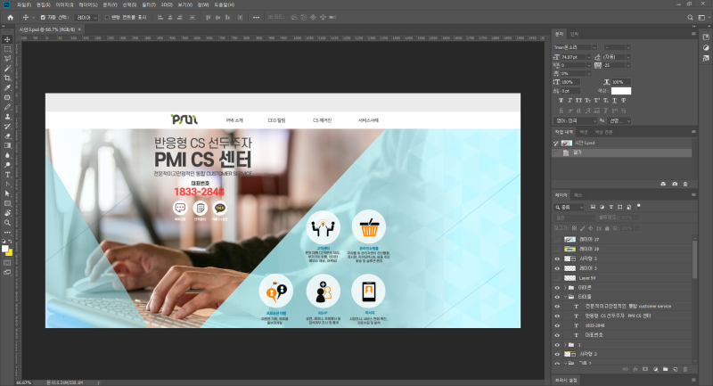Select the Brush tool
The width and height of the screenshot is (713, 386).
[7, 107]
